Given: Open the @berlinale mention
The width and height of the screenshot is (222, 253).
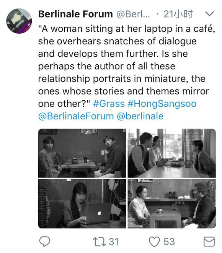Looking at the screenshot, I should pos(140,116).
